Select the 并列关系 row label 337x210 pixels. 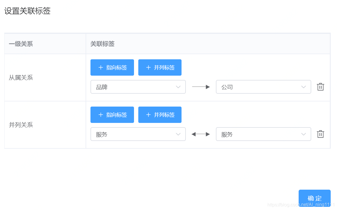[x=21, y=125]
